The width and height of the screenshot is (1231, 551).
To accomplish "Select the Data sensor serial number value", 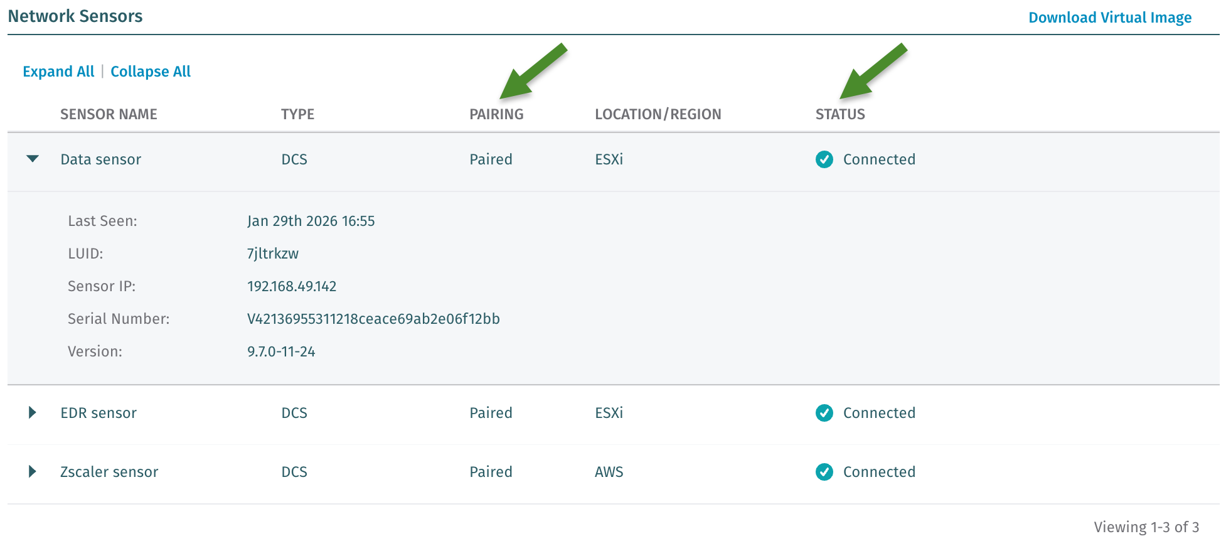I will coord(373,319).
